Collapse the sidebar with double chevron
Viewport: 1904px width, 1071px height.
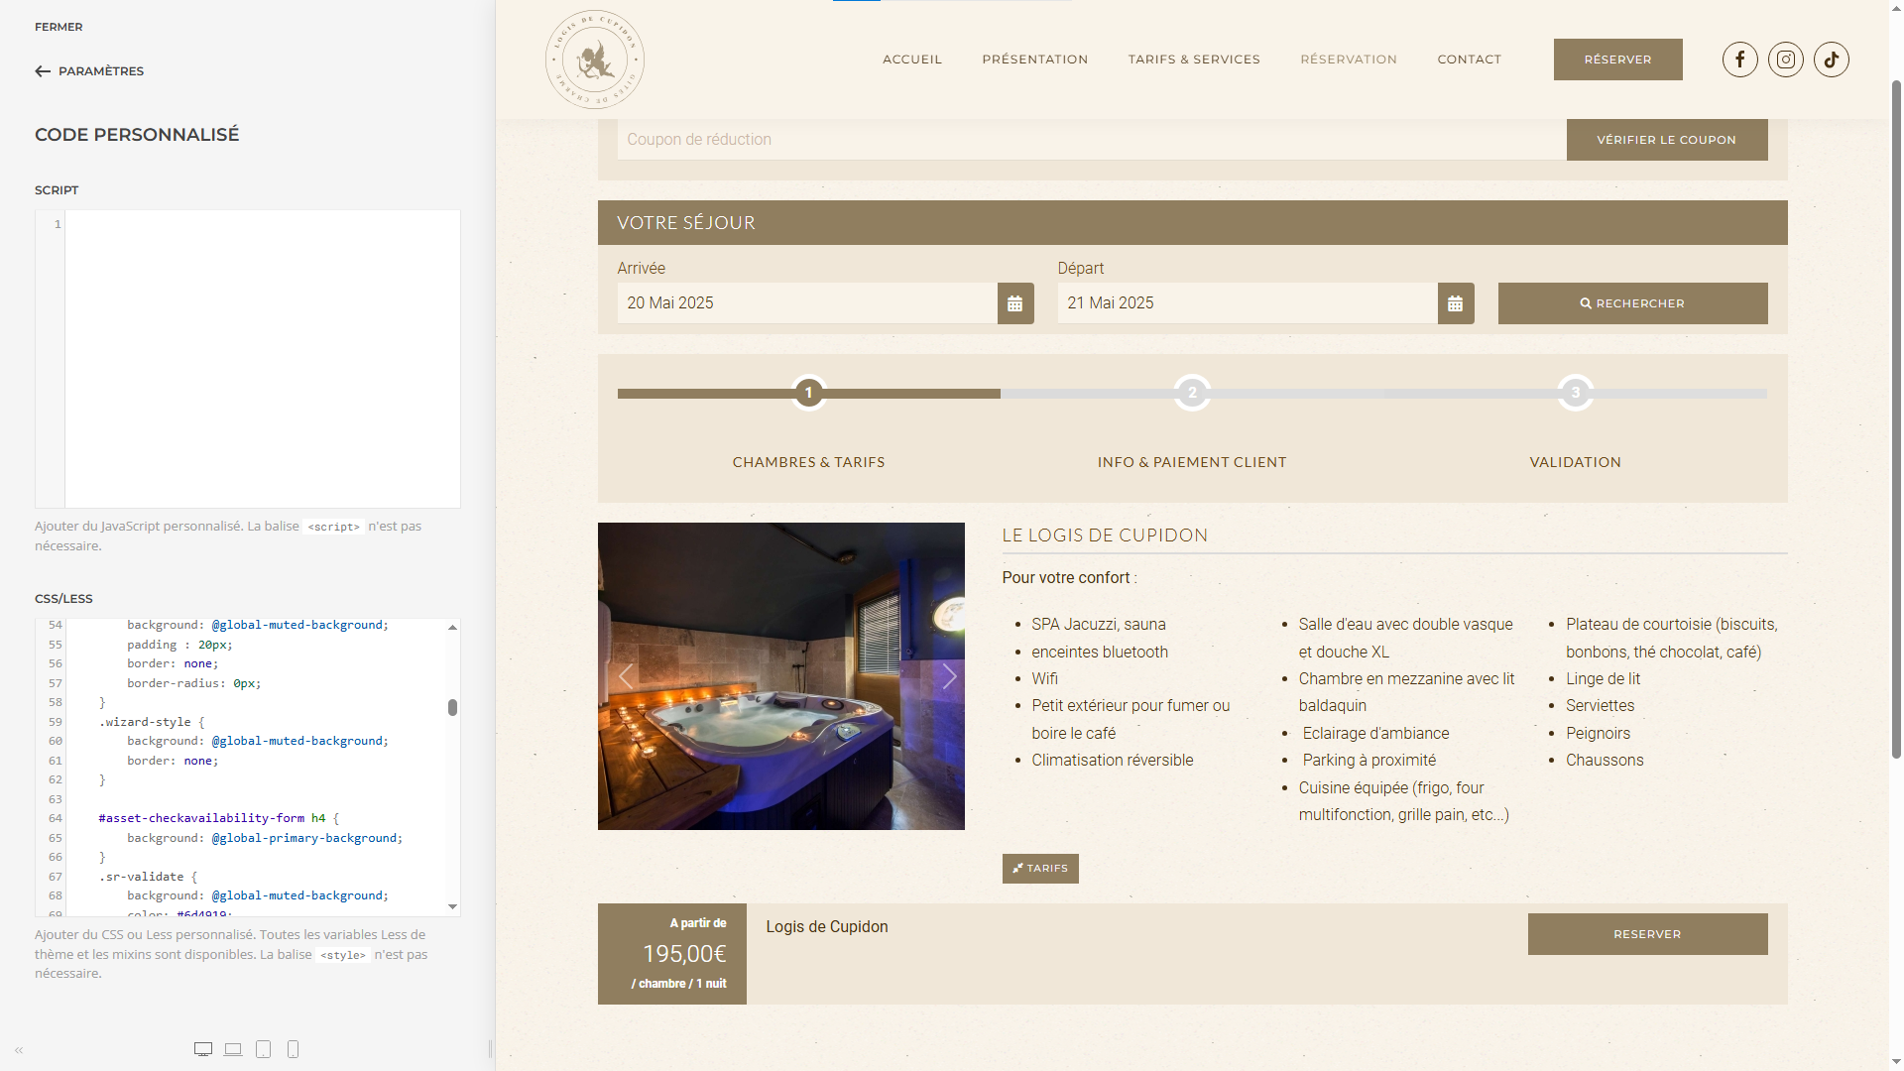tap(19, 1050)
